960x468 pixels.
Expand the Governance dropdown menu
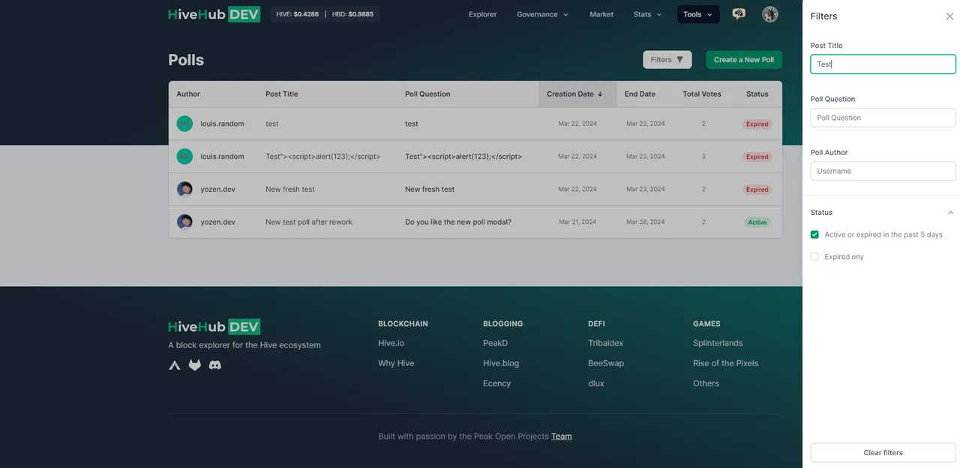tap(542, 14)
